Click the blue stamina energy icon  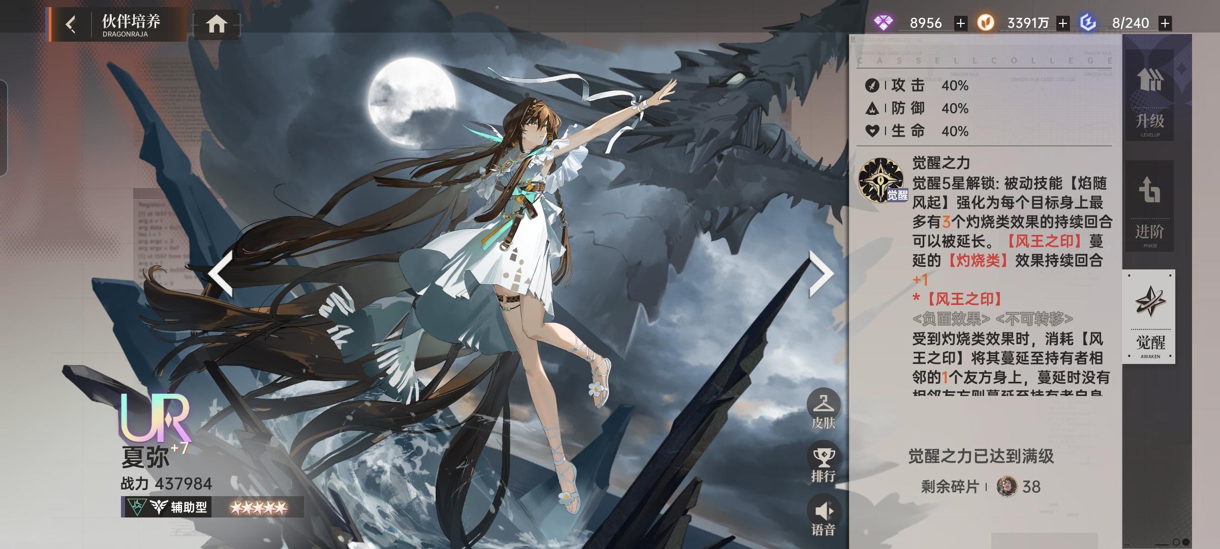[x=1088, y=22]
